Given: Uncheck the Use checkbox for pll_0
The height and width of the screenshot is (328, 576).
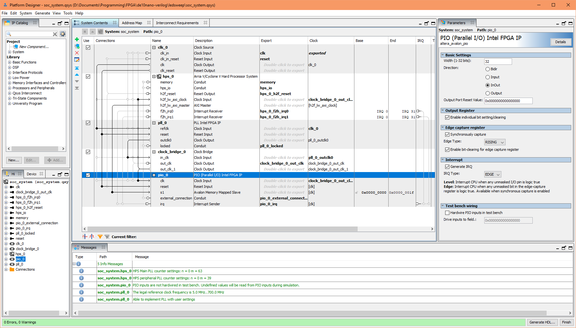Looking at the screenshot, I should coord(88,123).
